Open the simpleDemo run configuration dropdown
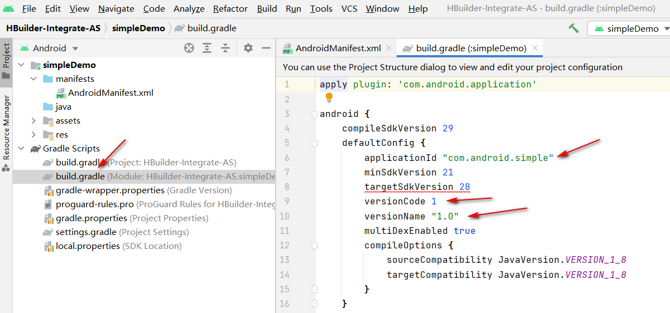Image resolution: width=670 pixels, height=313 pixels. click(x=628, y=28)
